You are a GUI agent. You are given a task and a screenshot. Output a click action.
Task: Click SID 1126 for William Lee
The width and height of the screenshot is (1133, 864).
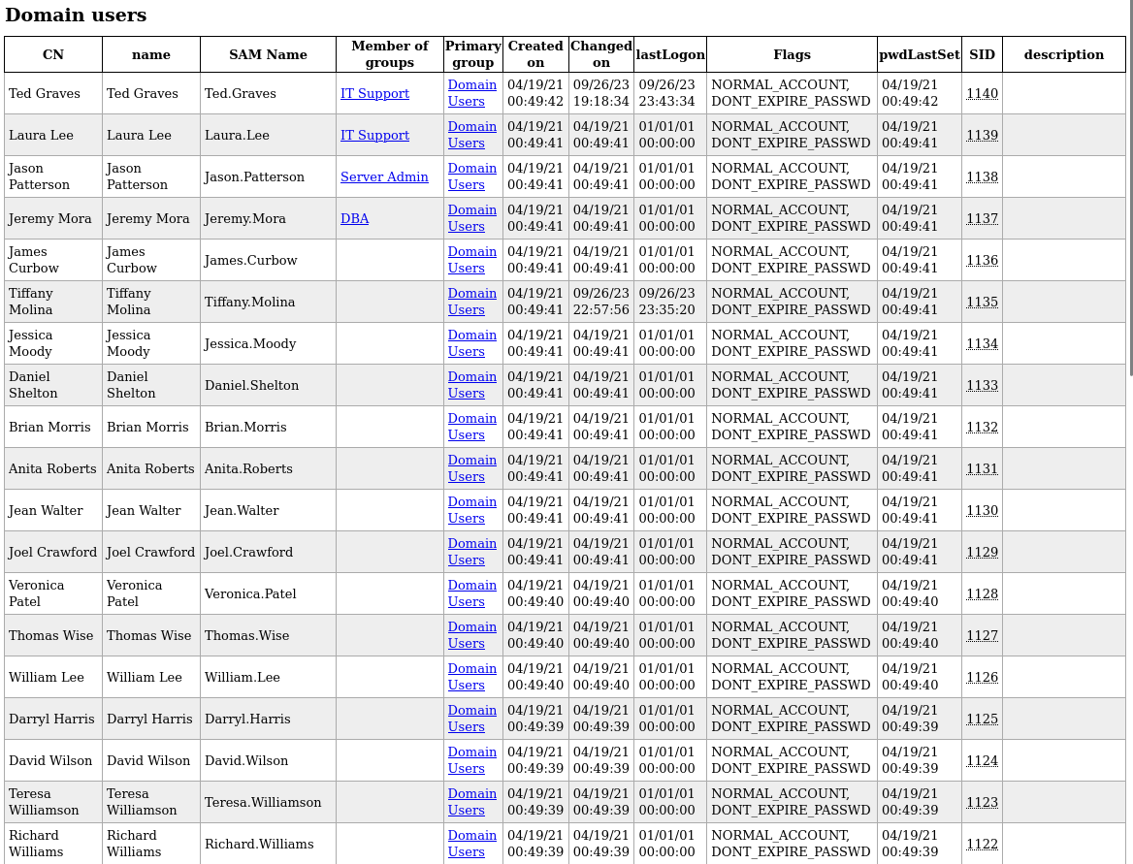[982, 677]
